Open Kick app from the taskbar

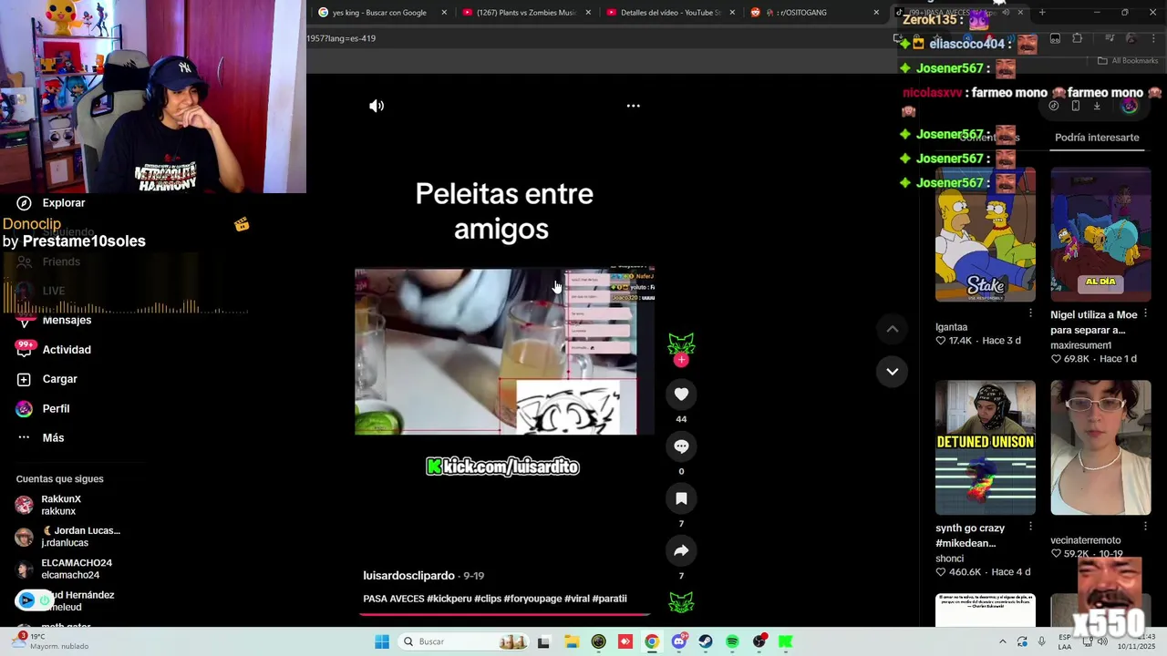785,641
